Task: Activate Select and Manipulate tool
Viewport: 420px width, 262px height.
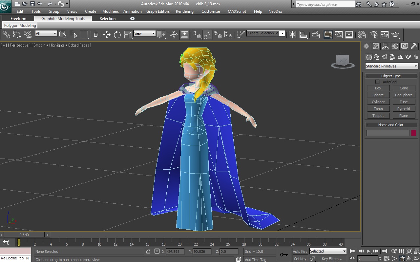Action: click(174, 34)
